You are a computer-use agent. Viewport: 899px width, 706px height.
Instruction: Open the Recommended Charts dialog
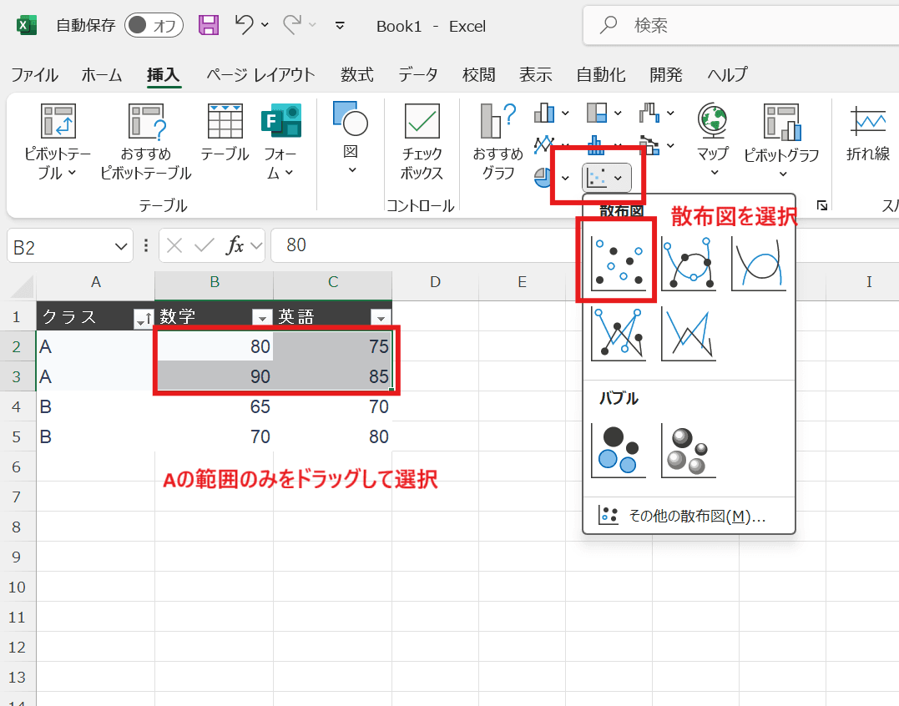(x=497, y=142)
